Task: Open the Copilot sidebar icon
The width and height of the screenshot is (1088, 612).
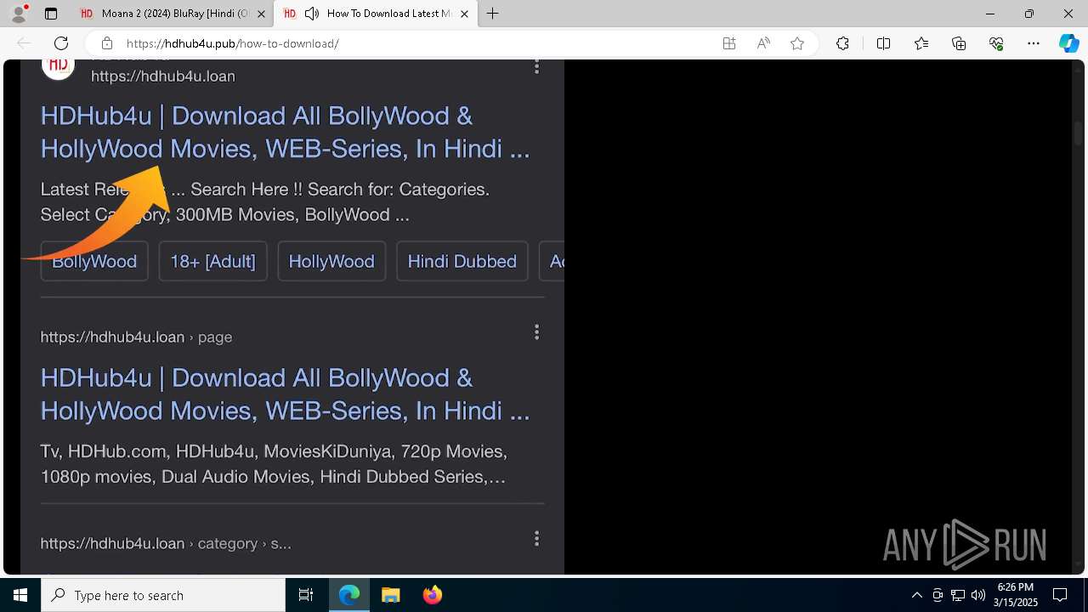Action: click(1068, 43)
